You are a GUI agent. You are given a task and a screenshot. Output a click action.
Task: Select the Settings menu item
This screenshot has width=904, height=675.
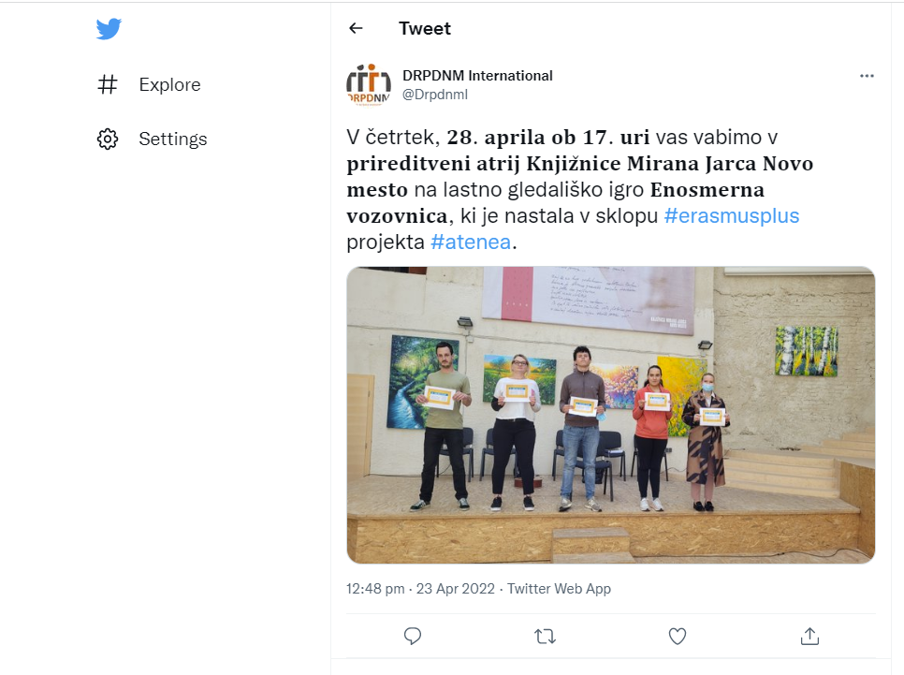(152, 139)
